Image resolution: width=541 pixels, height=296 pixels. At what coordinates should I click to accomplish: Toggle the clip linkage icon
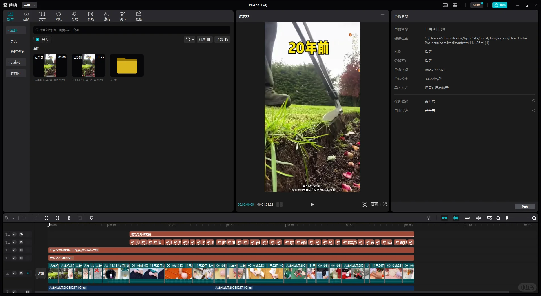[467, 218]
